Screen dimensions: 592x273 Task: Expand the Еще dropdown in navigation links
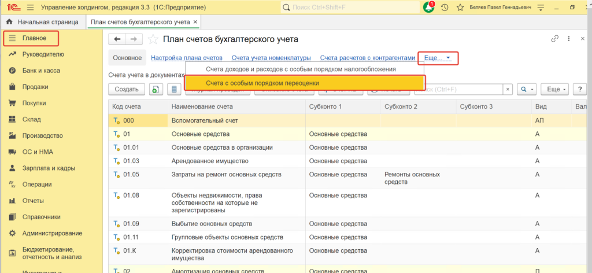coord(437,58)
